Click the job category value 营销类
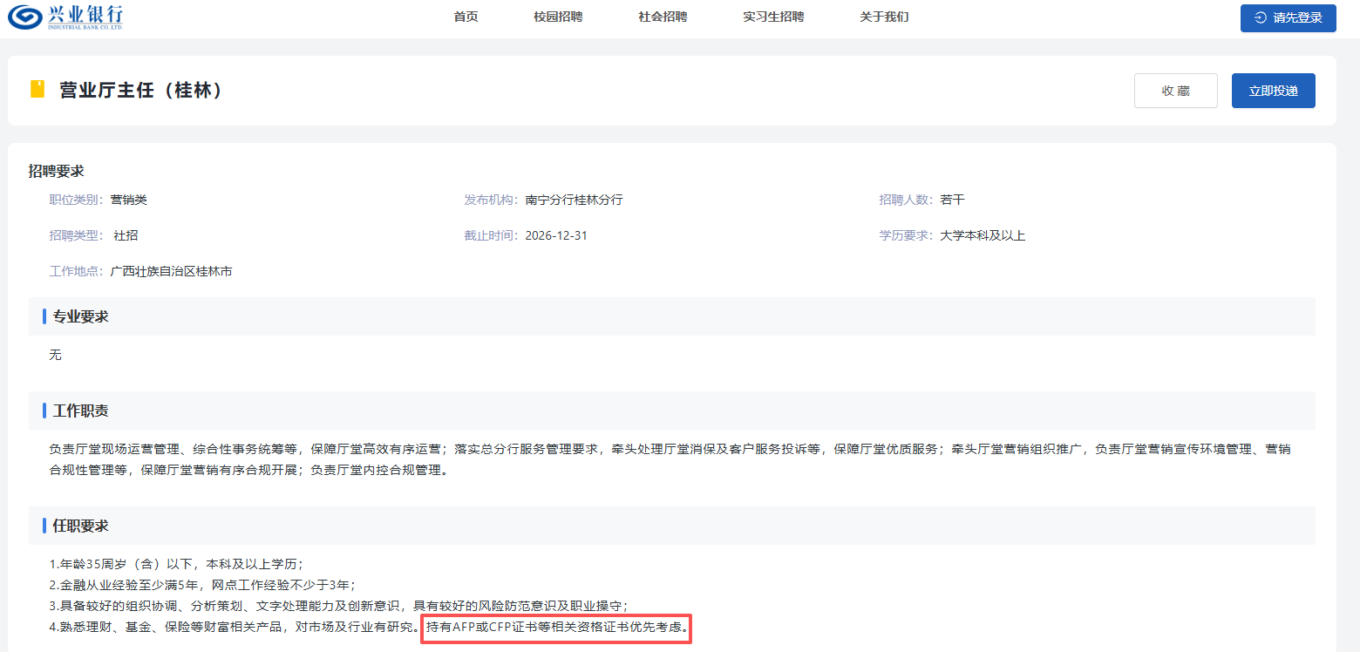Viewport: 1360px width, 652px height. tap(128, 200)
